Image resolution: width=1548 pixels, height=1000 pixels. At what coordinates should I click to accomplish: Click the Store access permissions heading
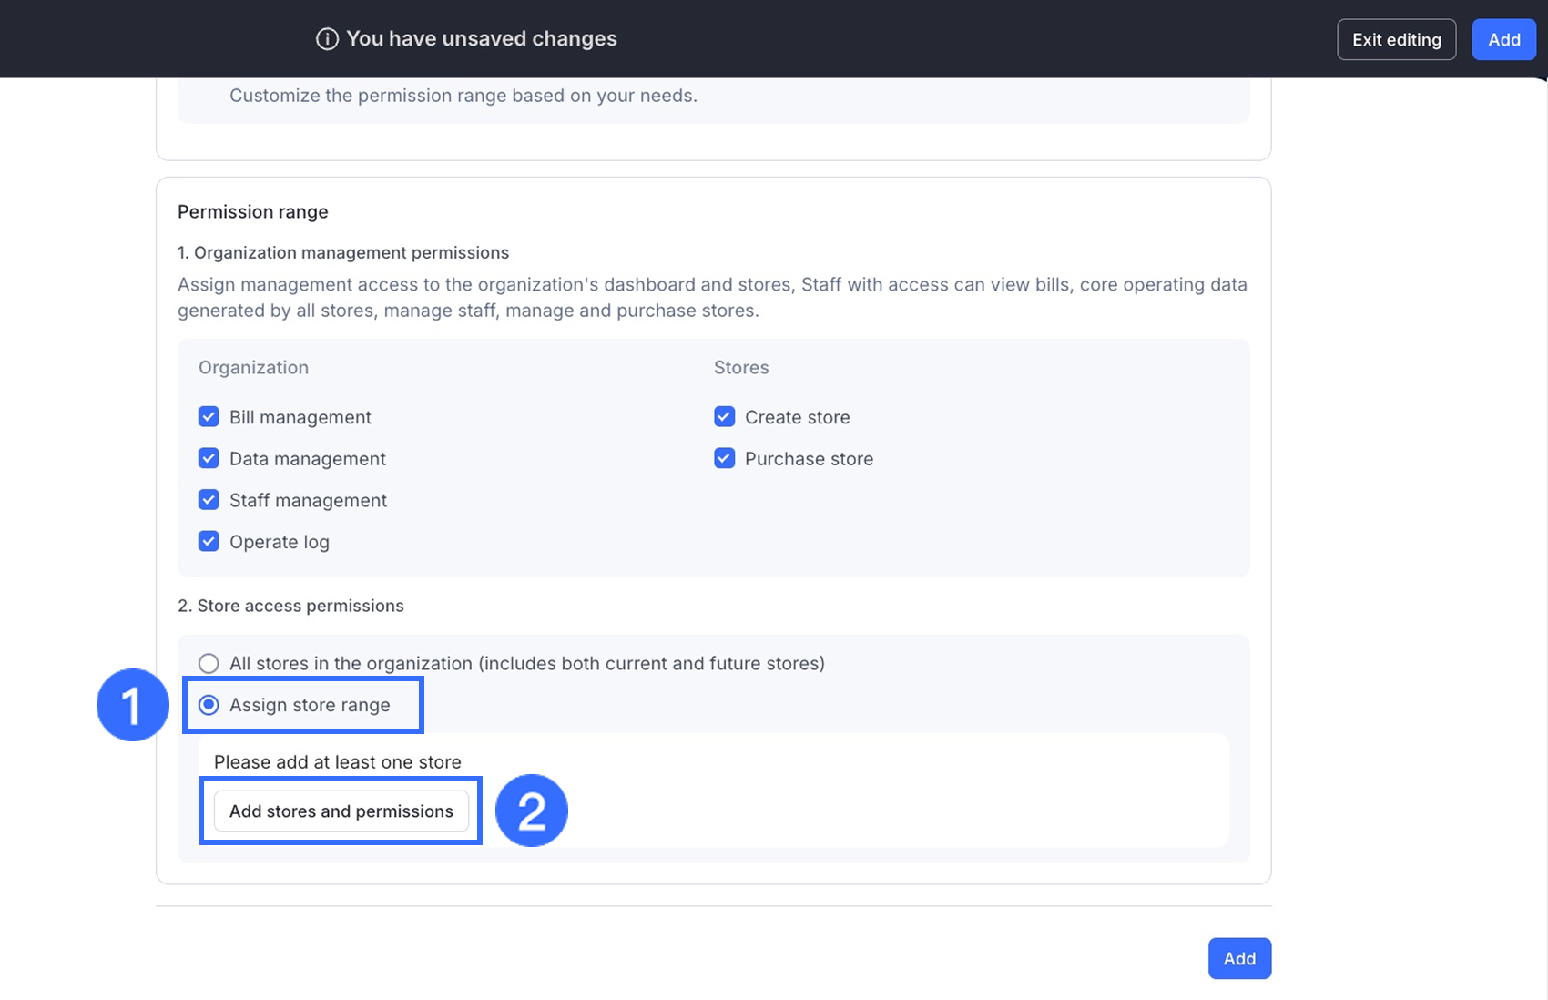point(291,606)
